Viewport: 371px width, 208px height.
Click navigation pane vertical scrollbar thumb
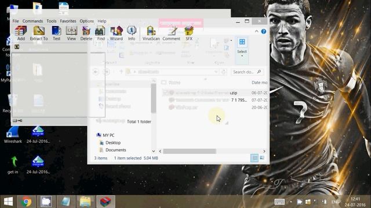[154, 98]
